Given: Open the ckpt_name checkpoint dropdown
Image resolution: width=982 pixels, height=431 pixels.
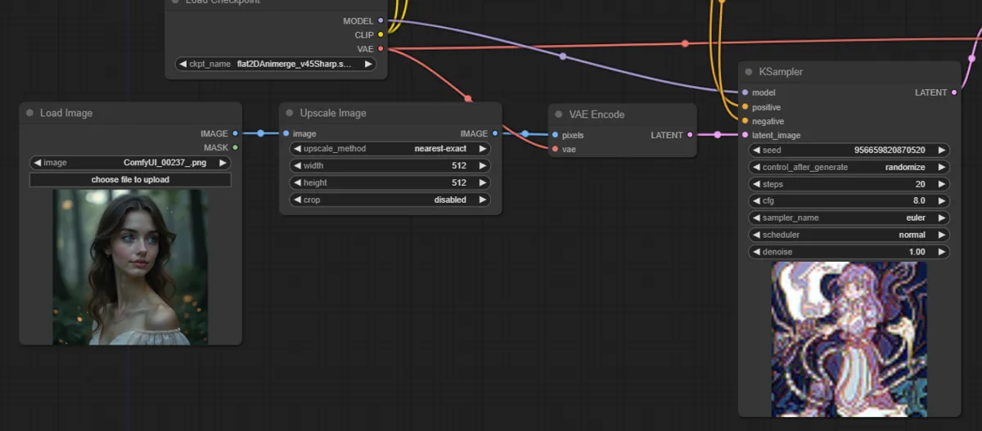Looking at the screenshot, I should click(276, 64).
